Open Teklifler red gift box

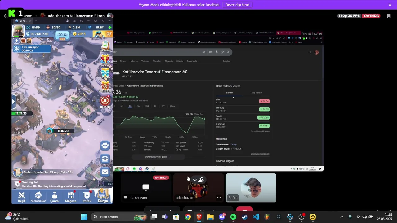coord(105,59)
